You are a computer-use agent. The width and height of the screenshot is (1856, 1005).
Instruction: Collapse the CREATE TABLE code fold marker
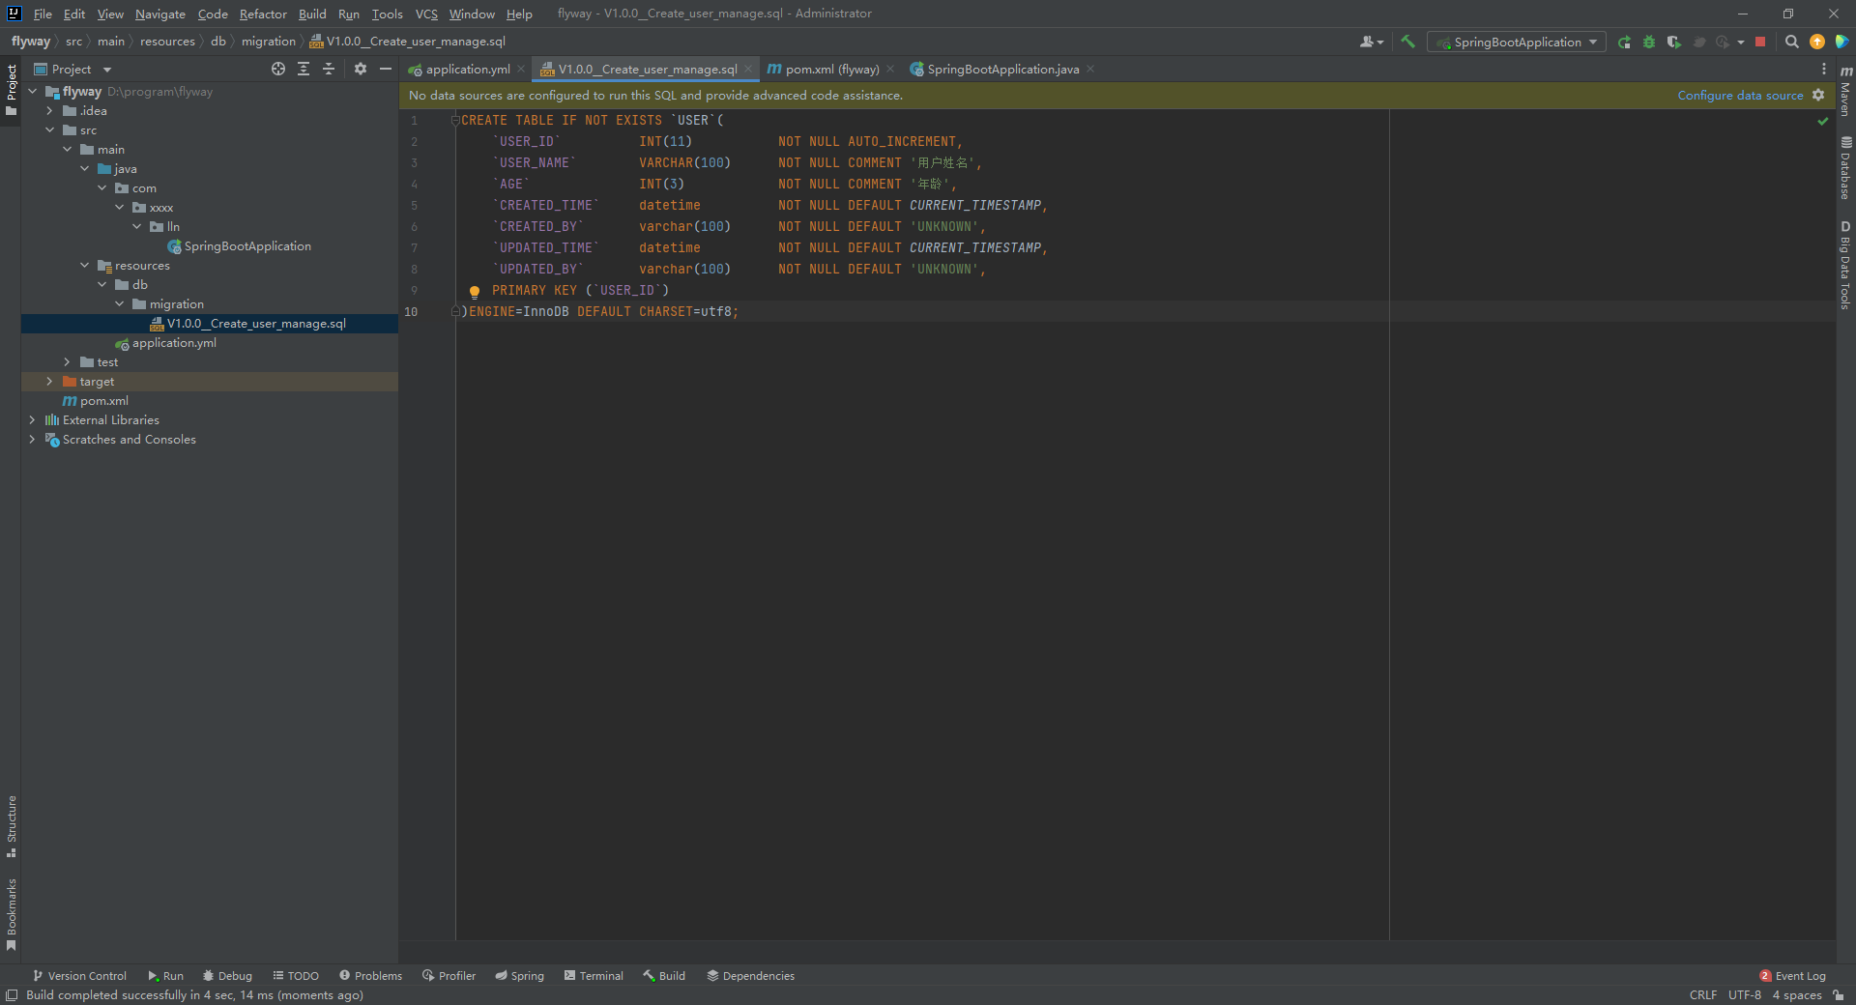point(456,120)
